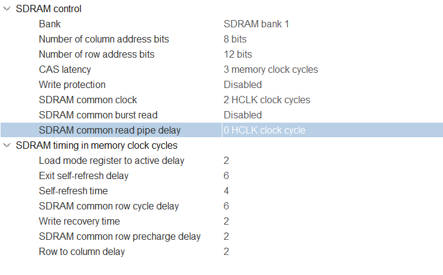Select the SDRAM common clock row

pos(88,100)
